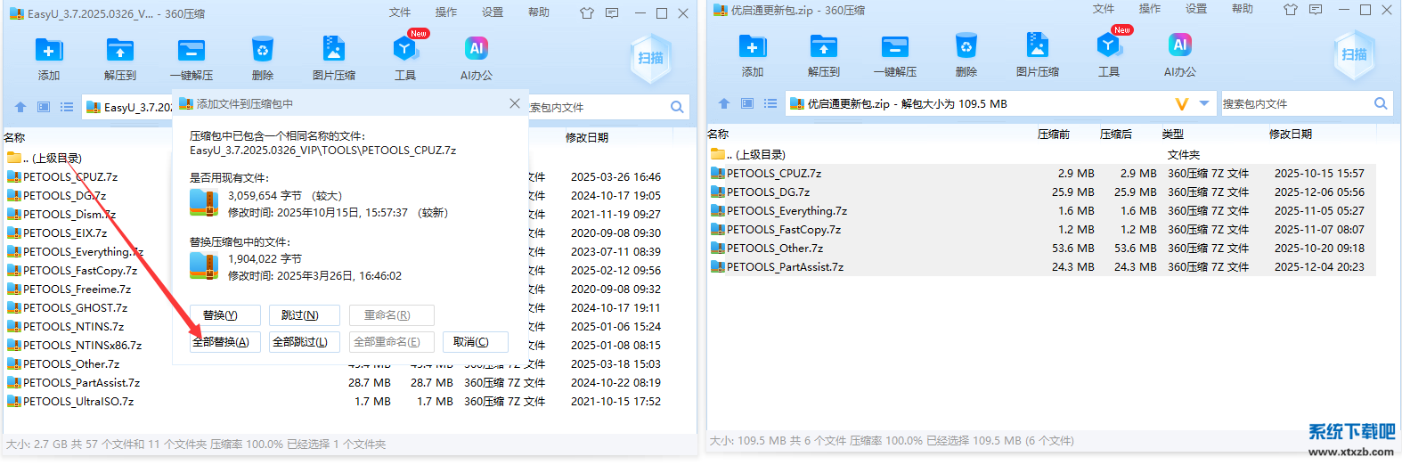
Task: Open 操作 menu in left EasyU window
Action: pos(446,12)
